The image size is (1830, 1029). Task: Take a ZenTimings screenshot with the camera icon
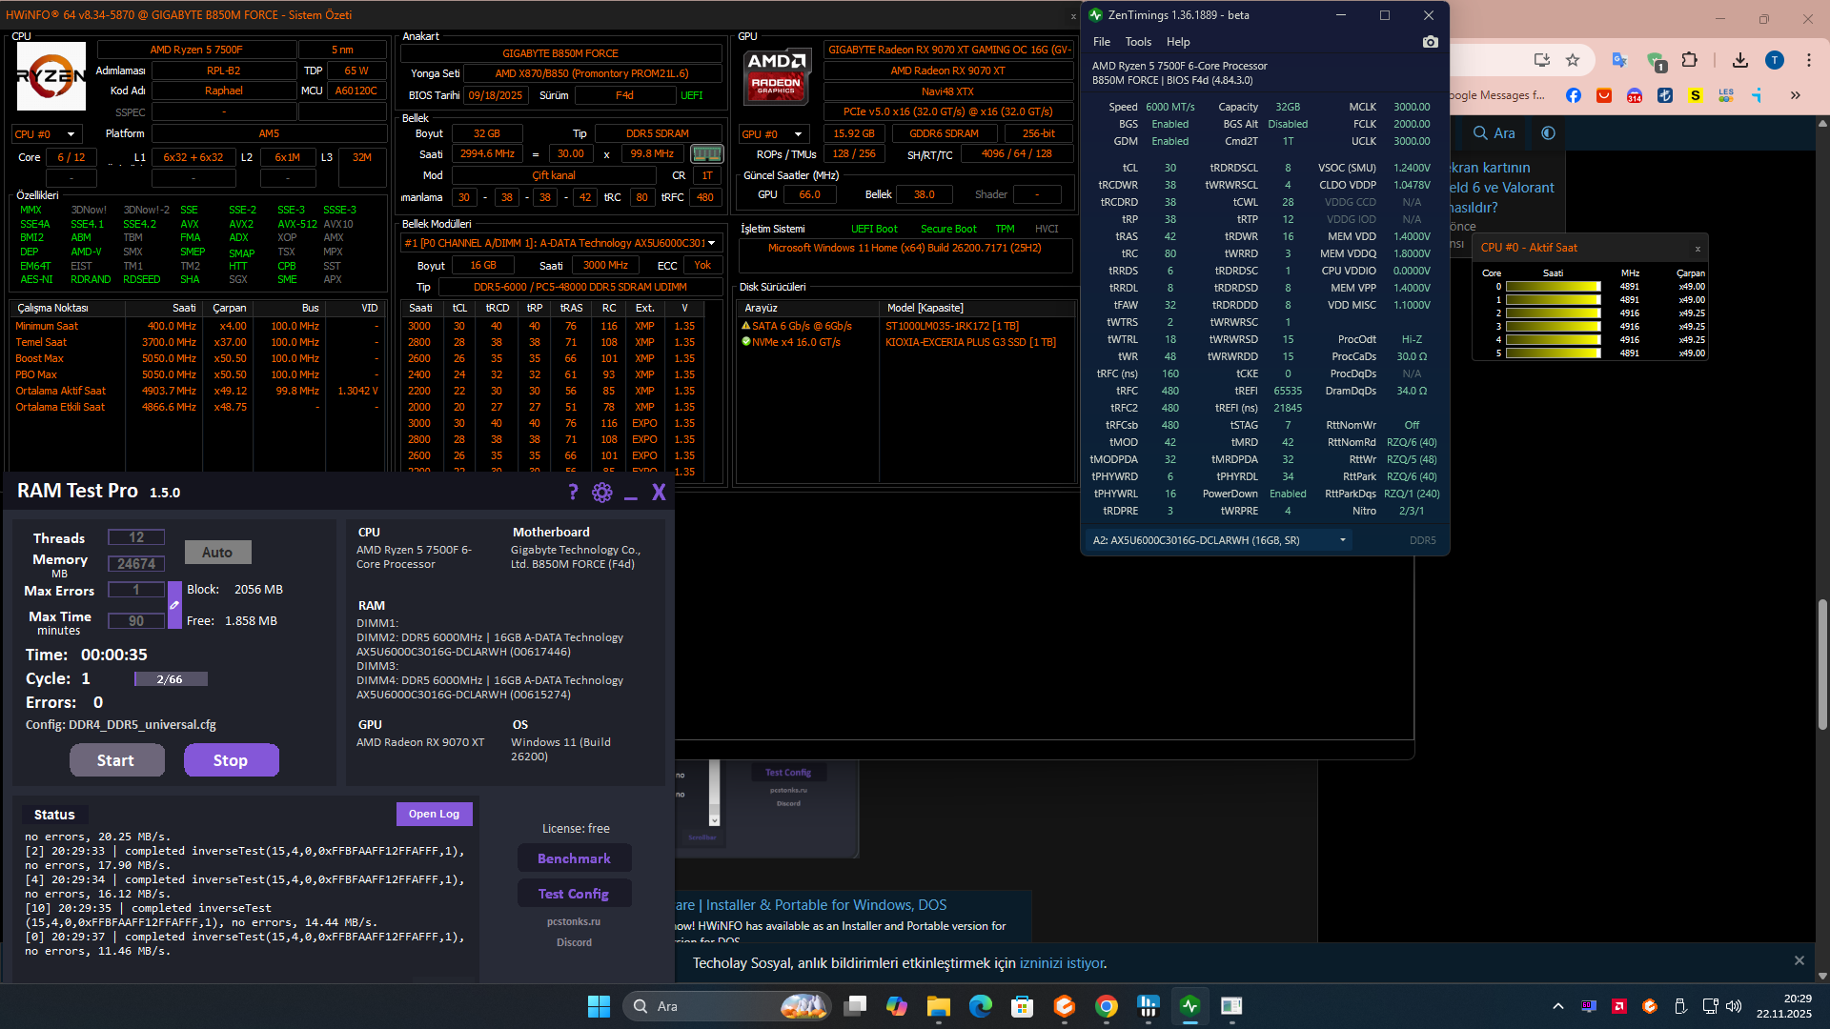(x=1430, y=42)
